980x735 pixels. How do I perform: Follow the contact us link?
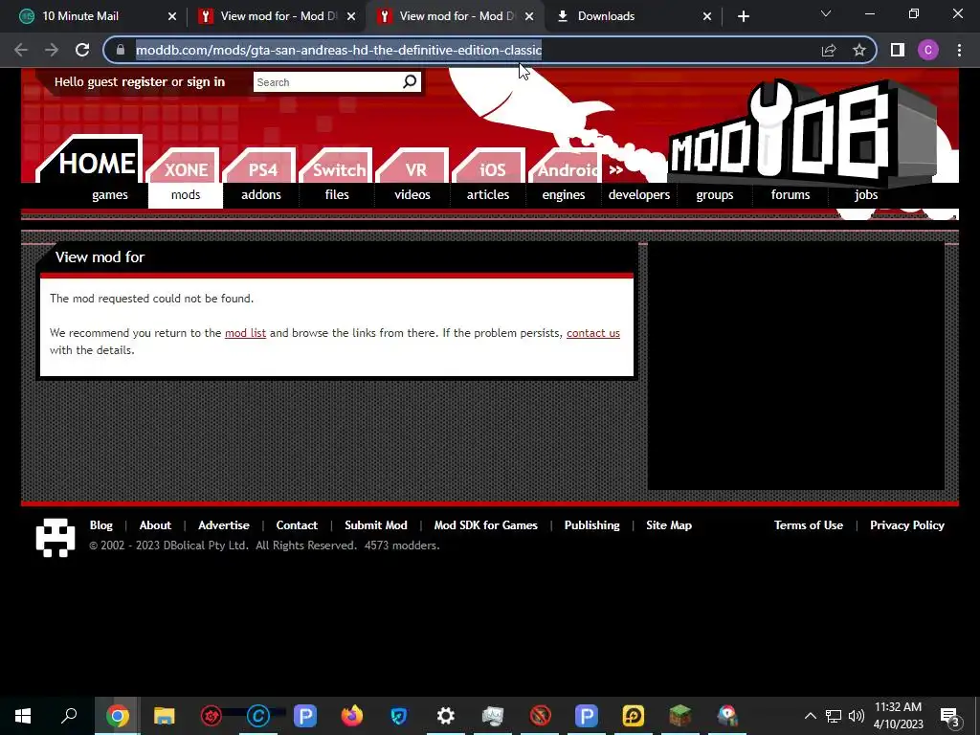pyautogui.click(x=593, y=333)
